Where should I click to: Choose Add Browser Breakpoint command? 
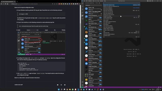pos(121,8)
